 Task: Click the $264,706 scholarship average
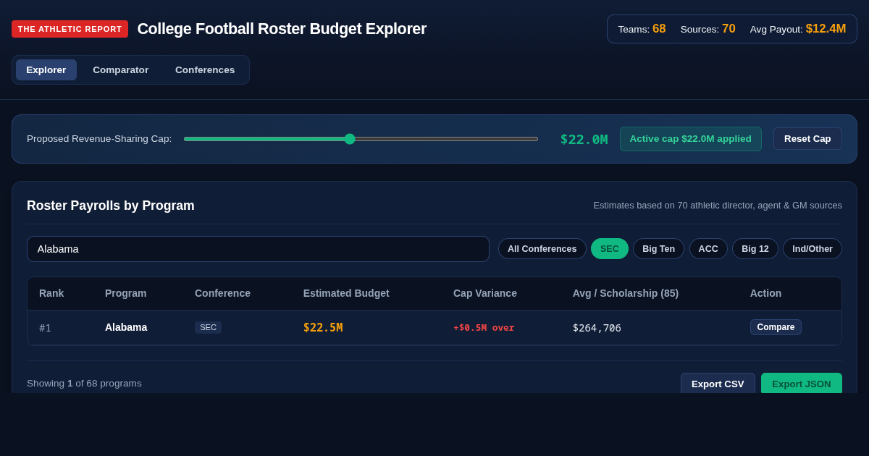[x=597, y=328]
